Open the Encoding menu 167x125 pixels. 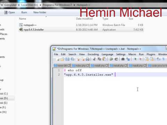click(x=93, y=54)
